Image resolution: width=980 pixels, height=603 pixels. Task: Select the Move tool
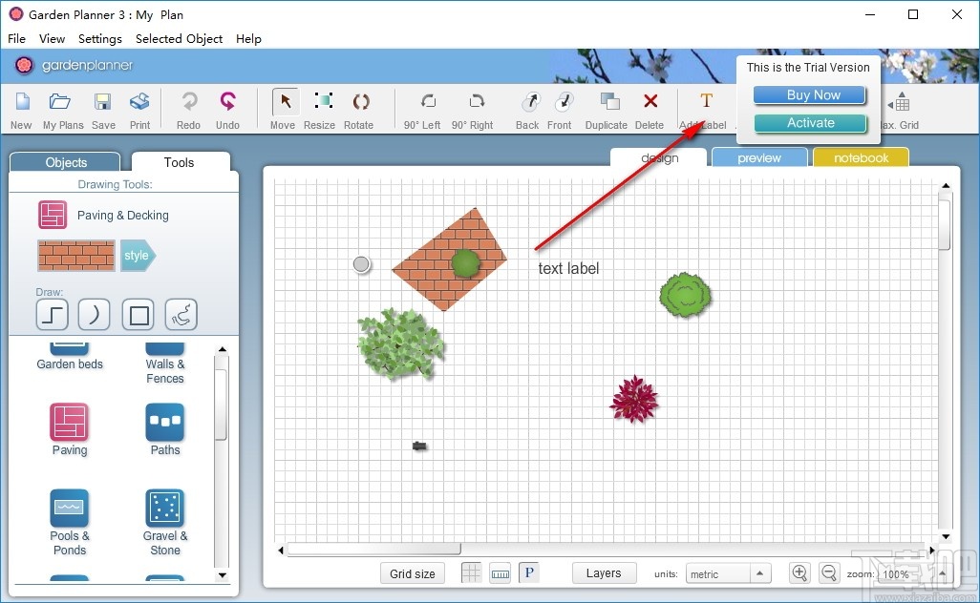(283, 105)
